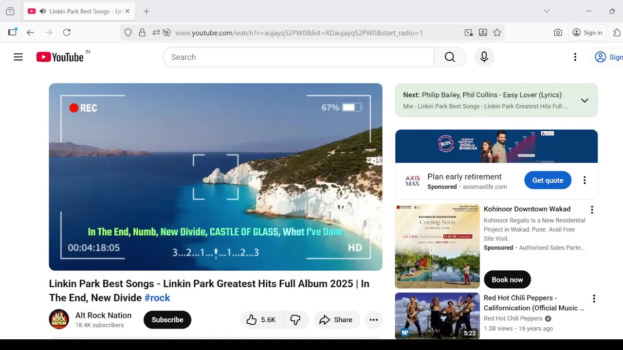Like the video with thumbs up

coord(261,320)
